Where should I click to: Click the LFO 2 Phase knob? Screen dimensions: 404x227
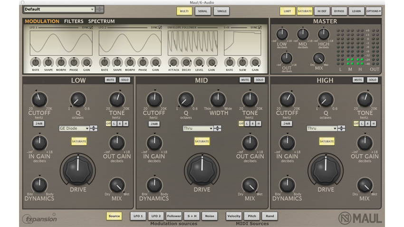(x=143, y=63)
